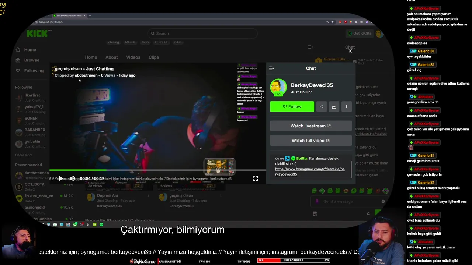Select the FELSEFE channel tag
Image resolution: width=472 pixels, height=265 pixels.
[x=162, y=42]
